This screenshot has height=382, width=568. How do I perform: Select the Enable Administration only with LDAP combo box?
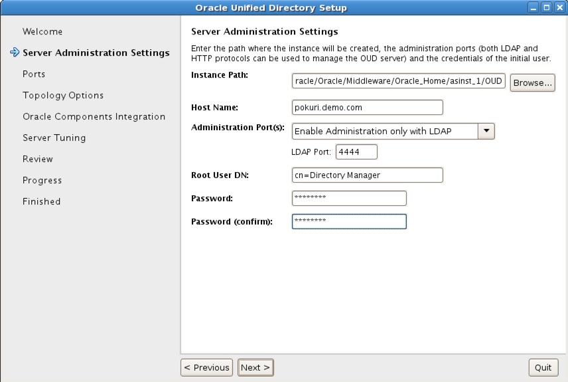(x=393, y=131)
